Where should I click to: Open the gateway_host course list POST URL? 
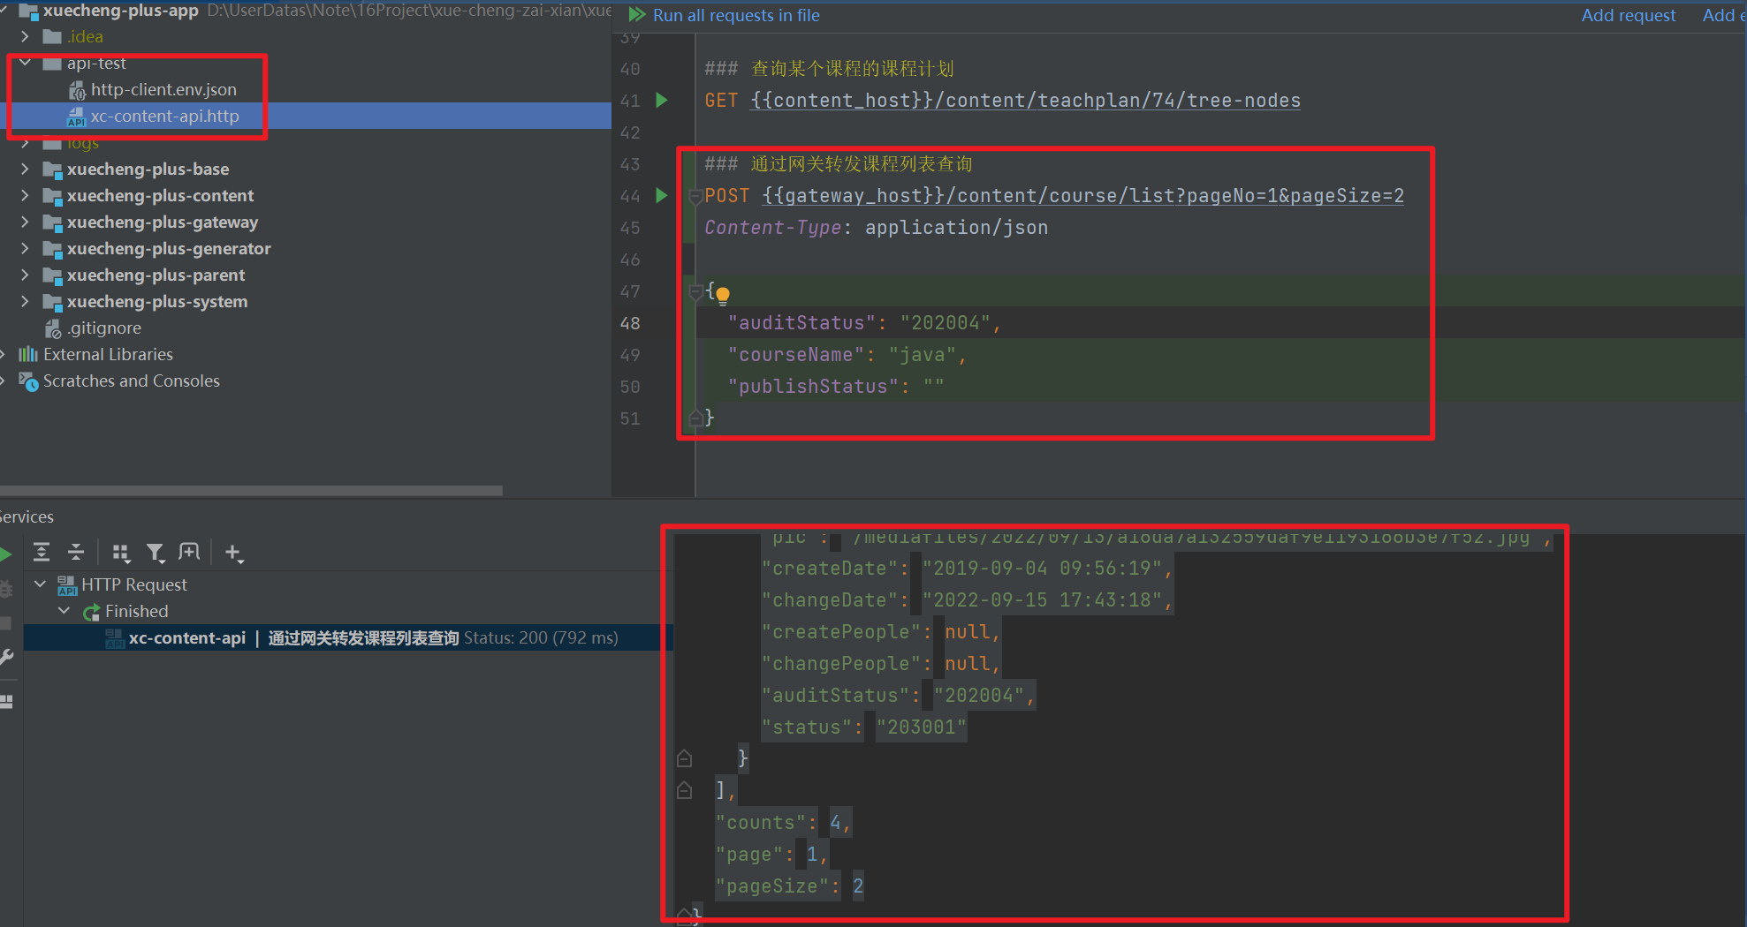coord(1082,196)
